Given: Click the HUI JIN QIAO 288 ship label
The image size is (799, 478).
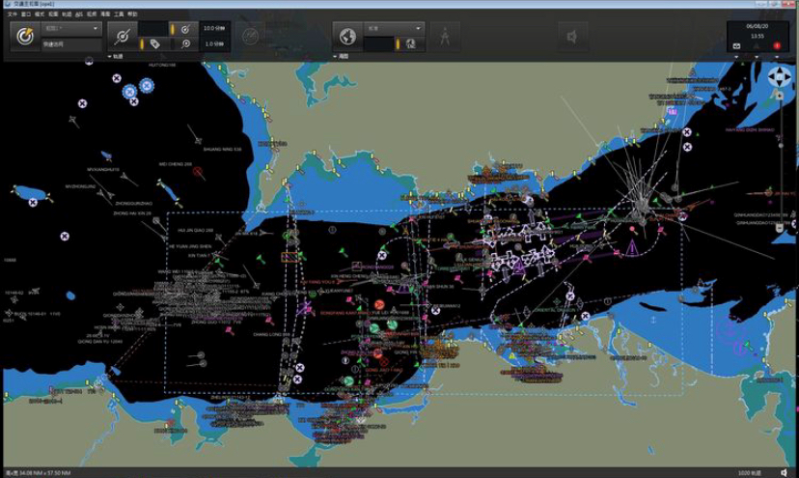Looking at the screenshot, I should [196, 231].
